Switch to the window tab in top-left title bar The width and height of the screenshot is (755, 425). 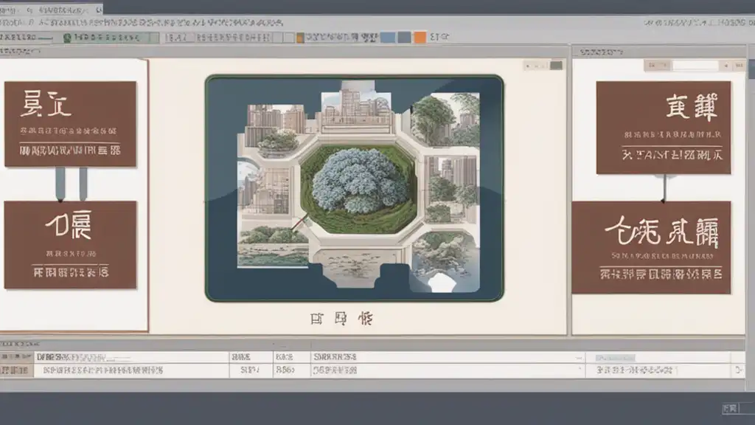click(50, 7)
